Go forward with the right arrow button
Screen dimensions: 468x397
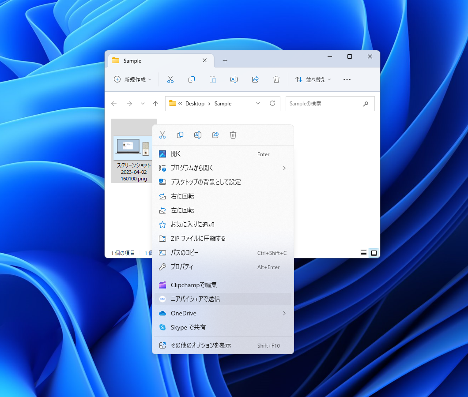coord(129,104)
